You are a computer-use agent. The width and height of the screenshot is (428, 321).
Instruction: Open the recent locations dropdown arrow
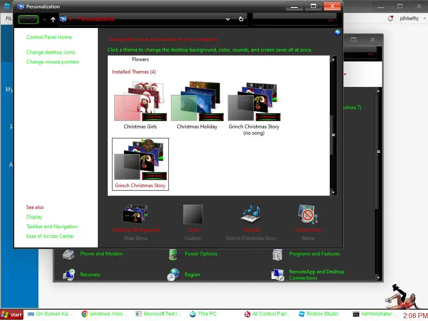click(x=44, y=19)
